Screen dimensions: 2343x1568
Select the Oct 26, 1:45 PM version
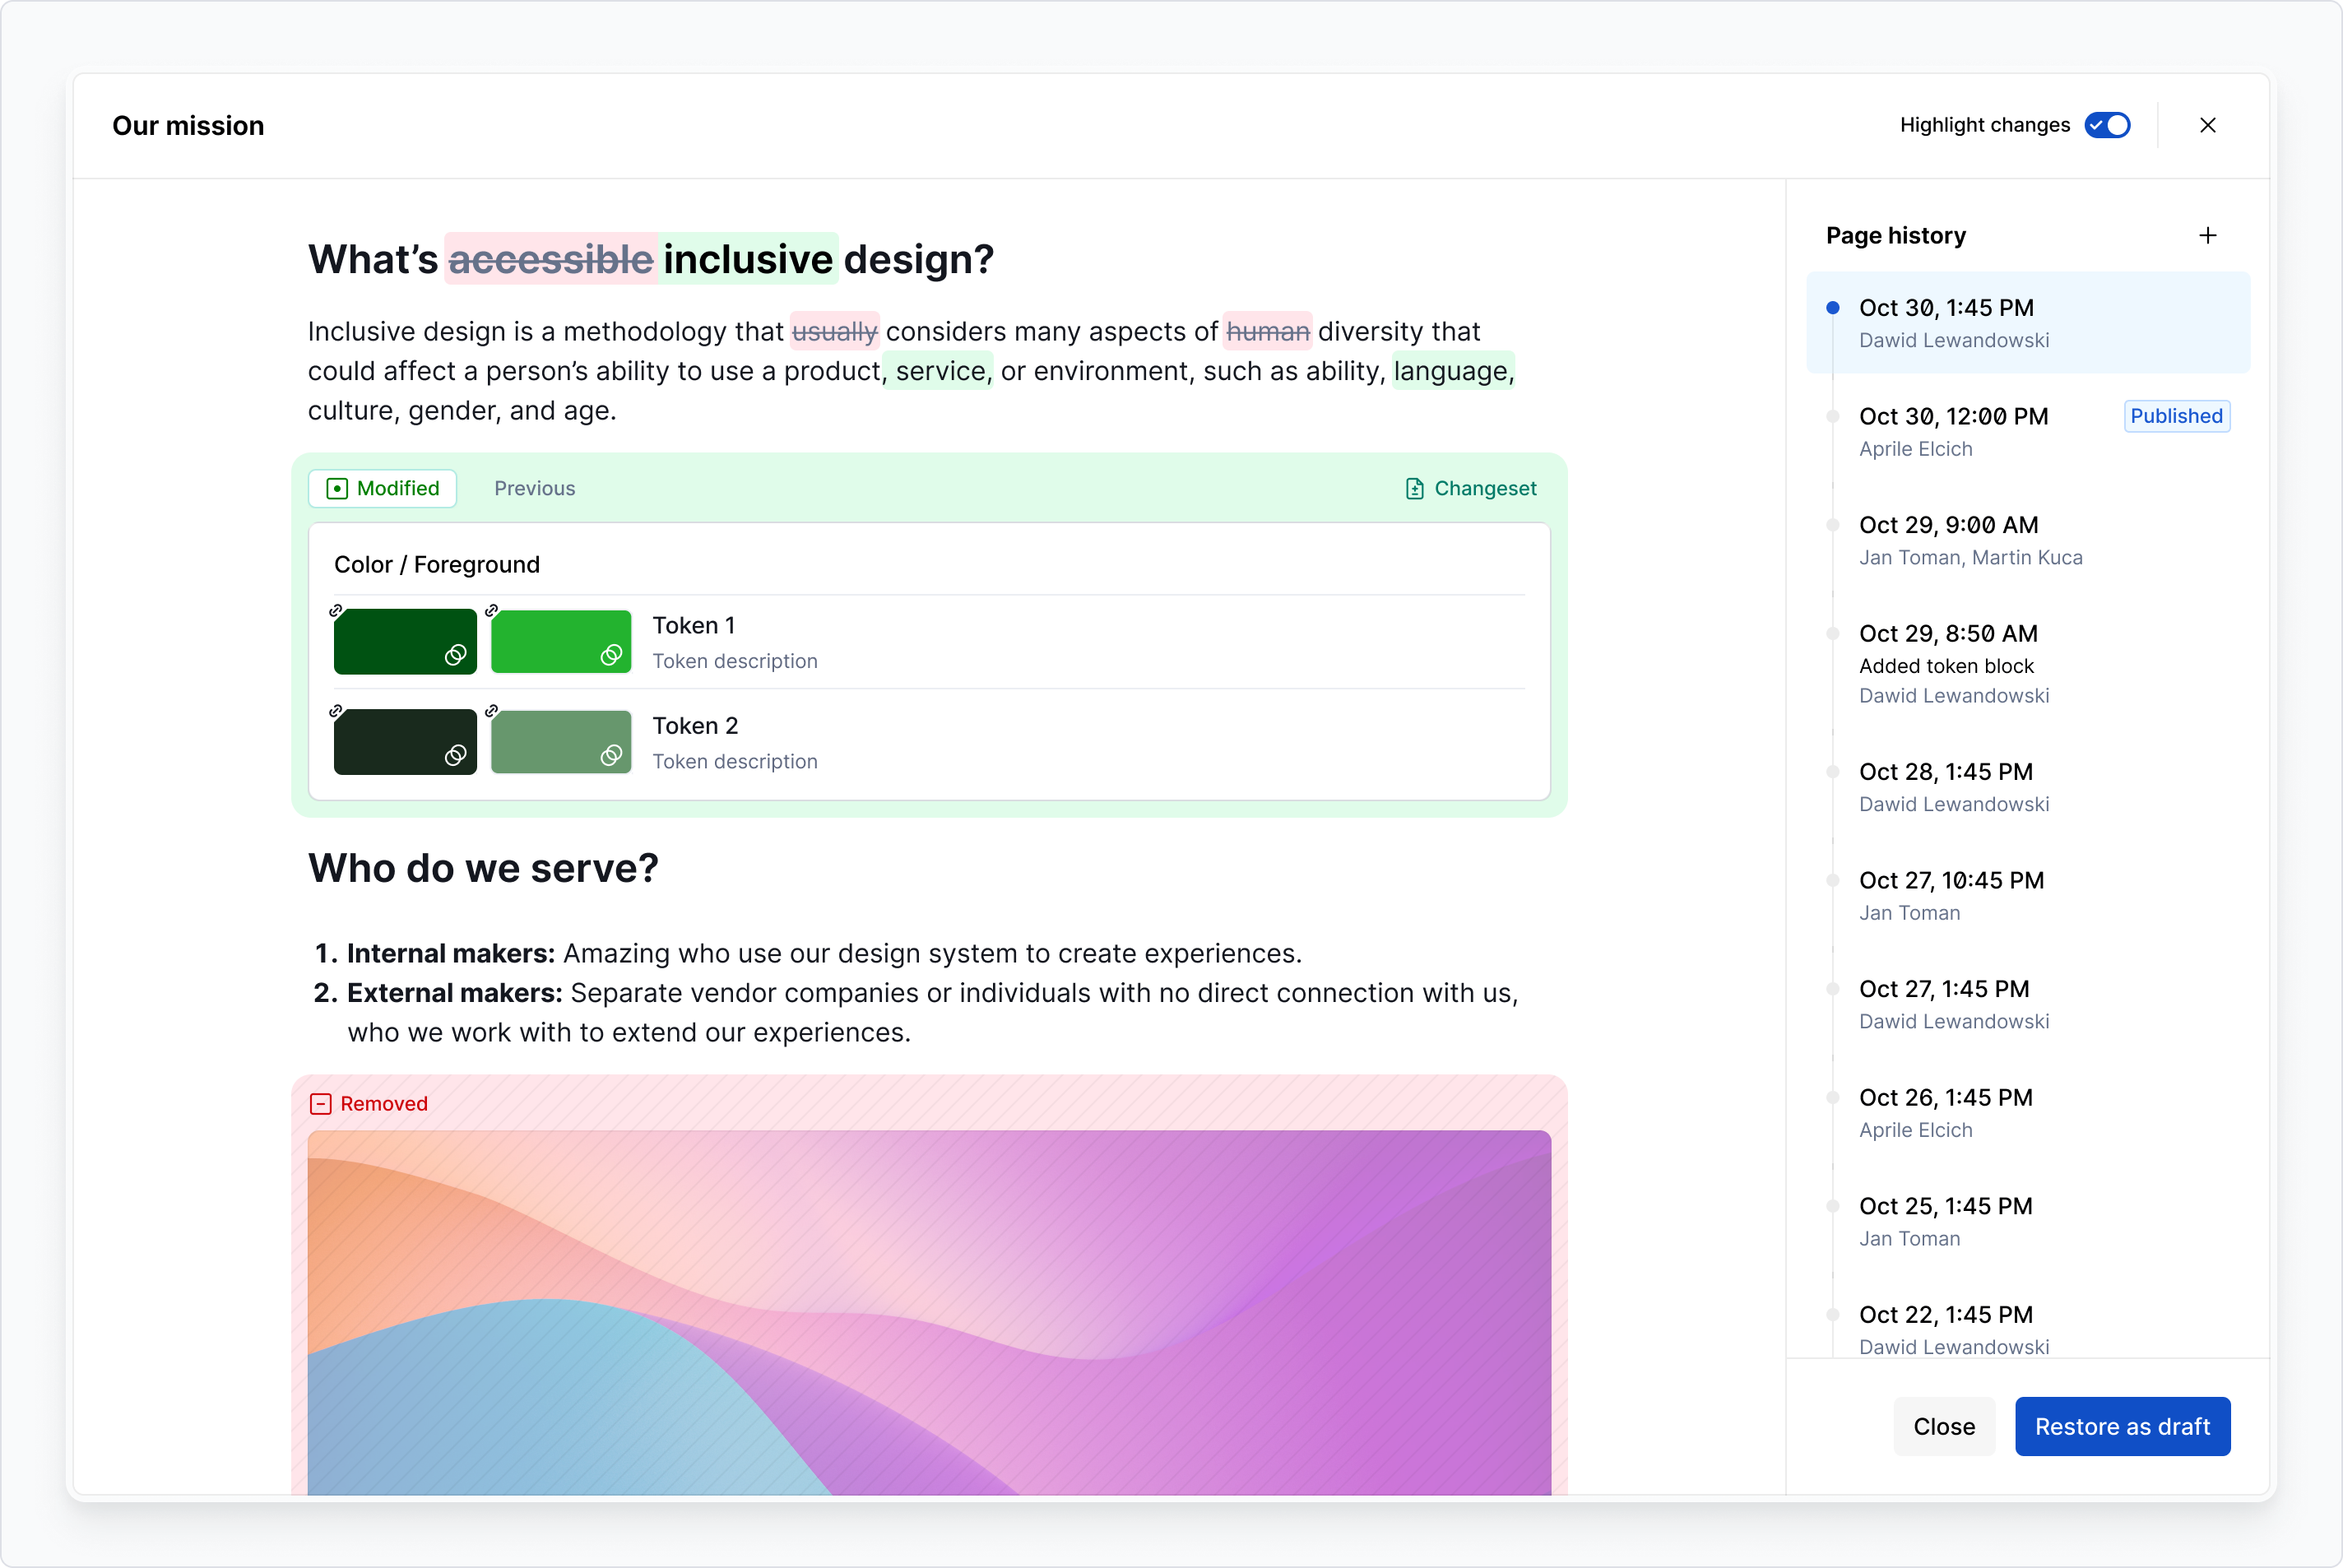point(2028,1112)
